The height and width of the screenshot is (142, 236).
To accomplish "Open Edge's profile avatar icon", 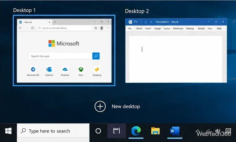I will [102, 28].
